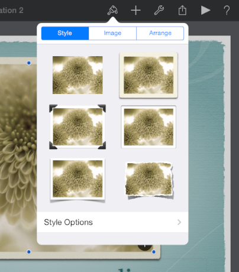Open the wrench Tools icon
239x272 pixels.
tap(159, 10)
